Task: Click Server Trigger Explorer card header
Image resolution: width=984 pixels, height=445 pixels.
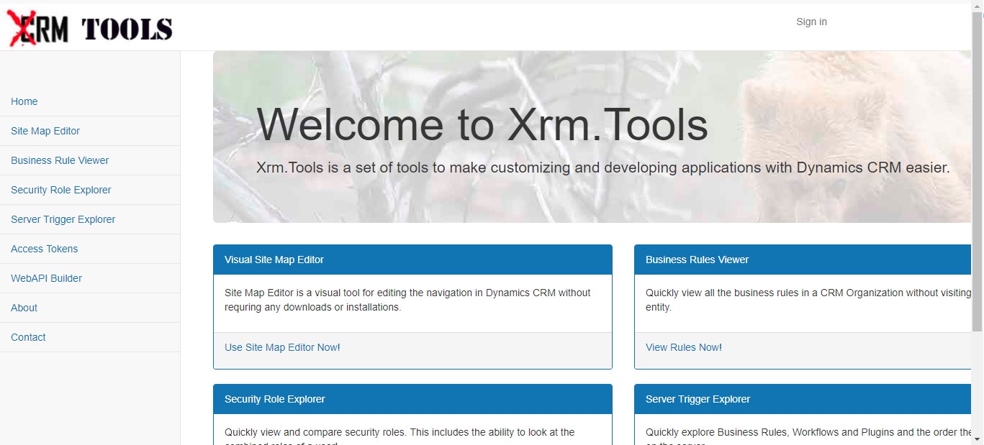Action: pyautogui.click(x=803, y=399)
